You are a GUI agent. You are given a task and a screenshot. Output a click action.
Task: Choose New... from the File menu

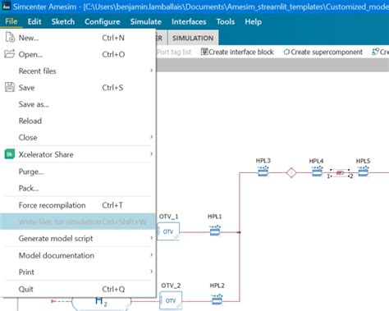click(78, 38)
